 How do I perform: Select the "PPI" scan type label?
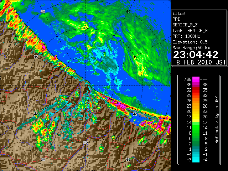click(176, 19)
